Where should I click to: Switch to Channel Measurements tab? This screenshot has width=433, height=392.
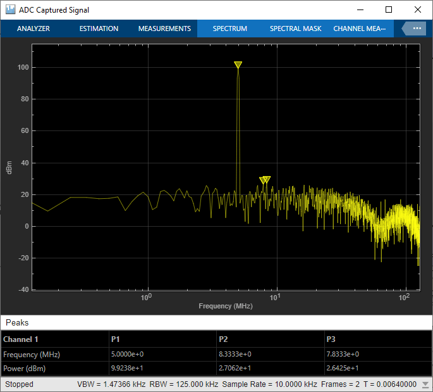tap(360, 28)
